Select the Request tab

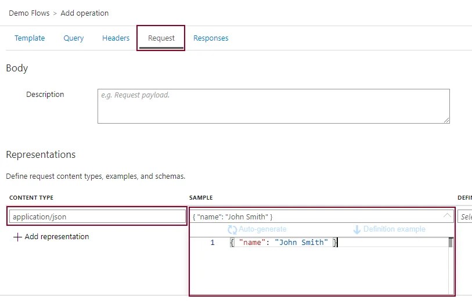[161, 38]
